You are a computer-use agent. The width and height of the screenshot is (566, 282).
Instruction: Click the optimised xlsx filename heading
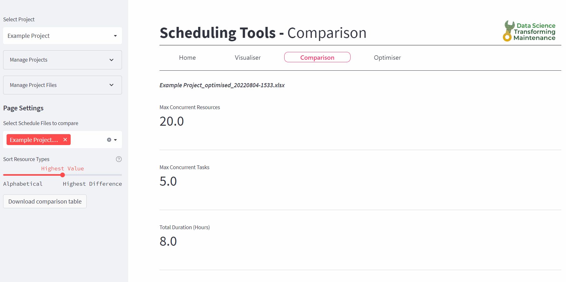pyautogui.click(x=222, y=85)
